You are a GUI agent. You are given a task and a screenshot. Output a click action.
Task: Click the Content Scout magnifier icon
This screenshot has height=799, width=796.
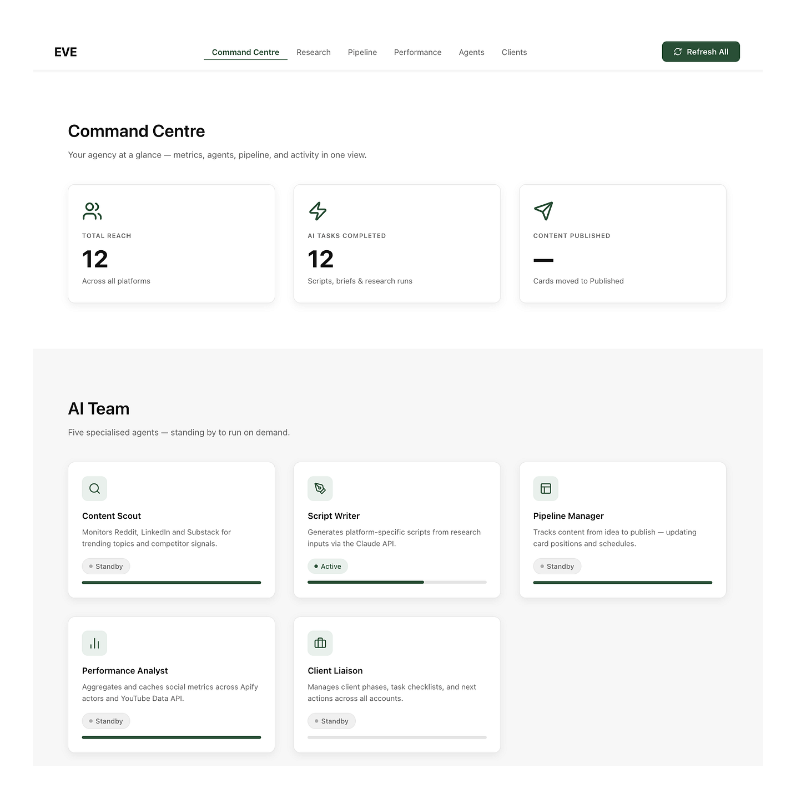(94, 488)
